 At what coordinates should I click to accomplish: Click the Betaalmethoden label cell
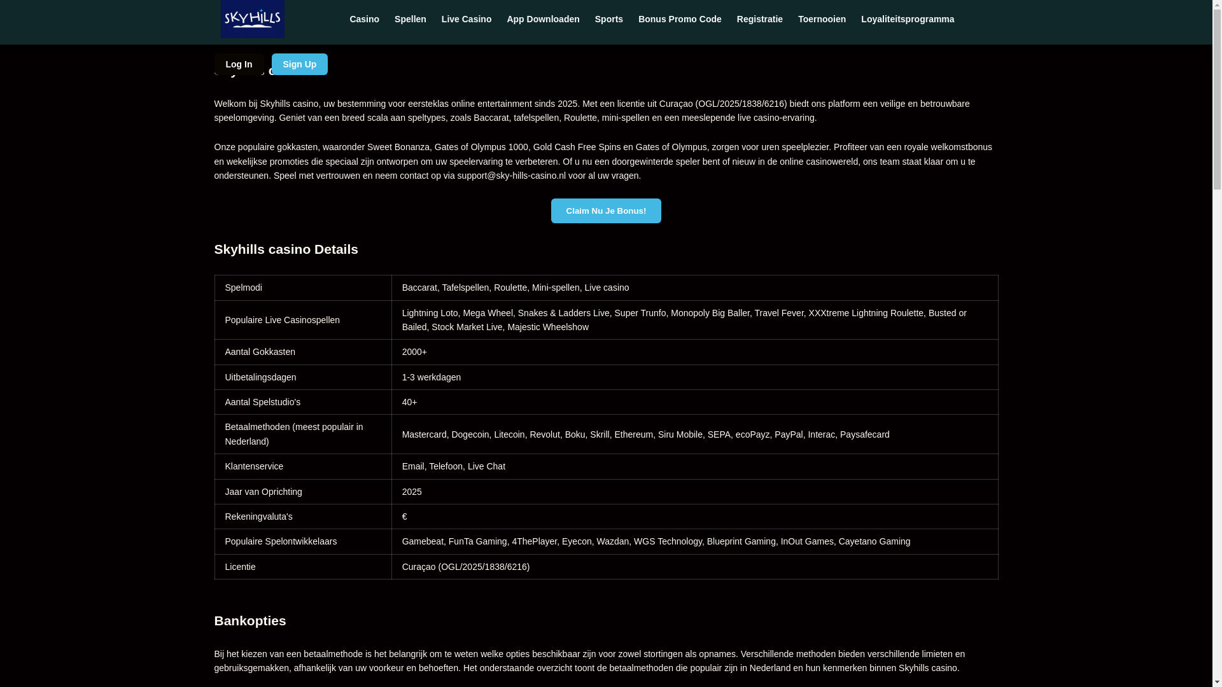click(x=303, y=434)
